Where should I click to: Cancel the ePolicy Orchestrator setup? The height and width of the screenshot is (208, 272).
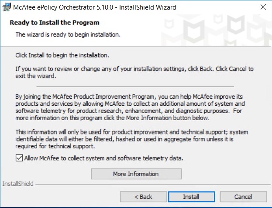[x=243, y=197]
